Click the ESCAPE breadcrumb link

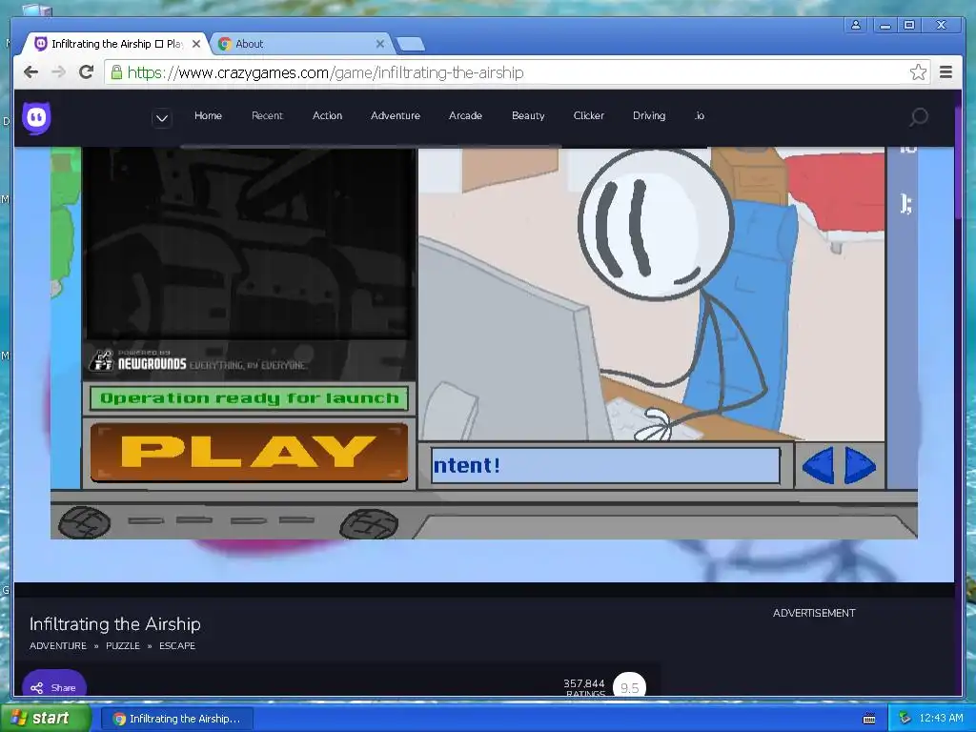point(177,646)
